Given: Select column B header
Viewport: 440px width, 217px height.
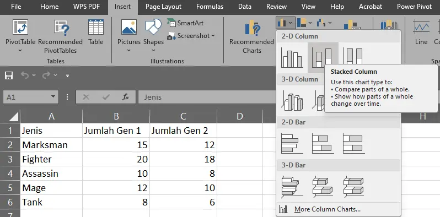Looking at the screenshot, I should pyautogui.click(x=116, y=116).
